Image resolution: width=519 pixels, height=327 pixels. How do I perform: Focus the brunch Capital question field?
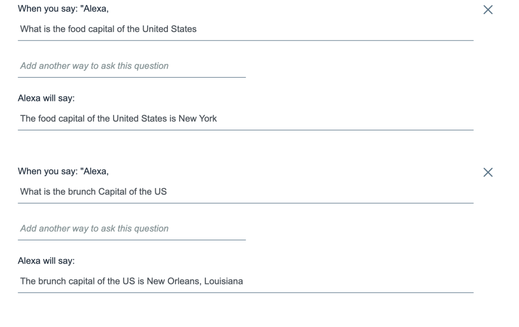click(246, 192)
